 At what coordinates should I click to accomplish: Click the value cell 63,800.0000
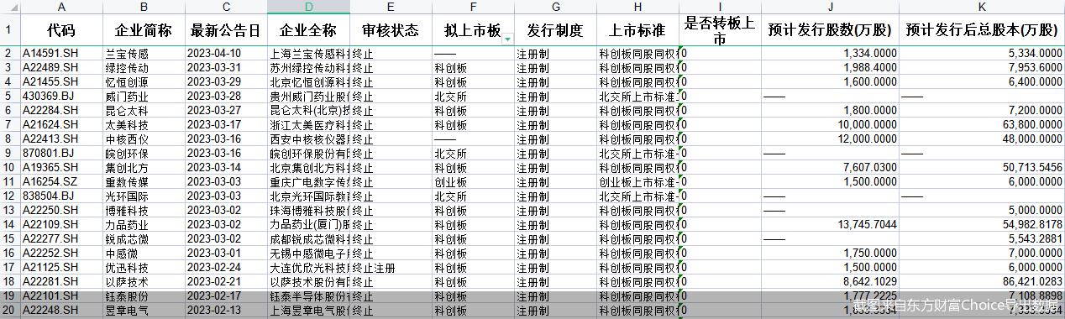(x=982, y=125)
